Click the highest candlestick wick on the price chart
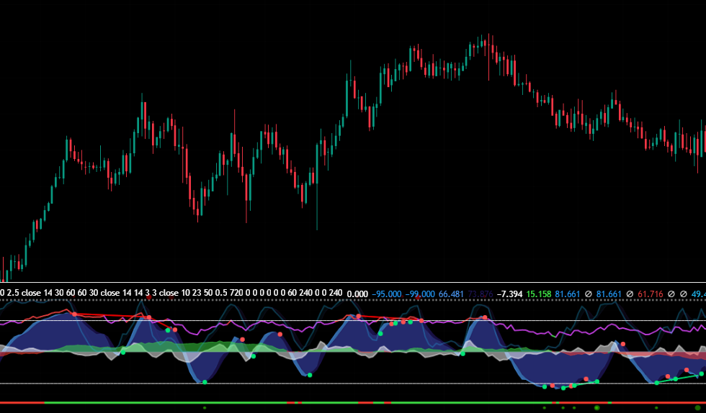 coord(488,36)
